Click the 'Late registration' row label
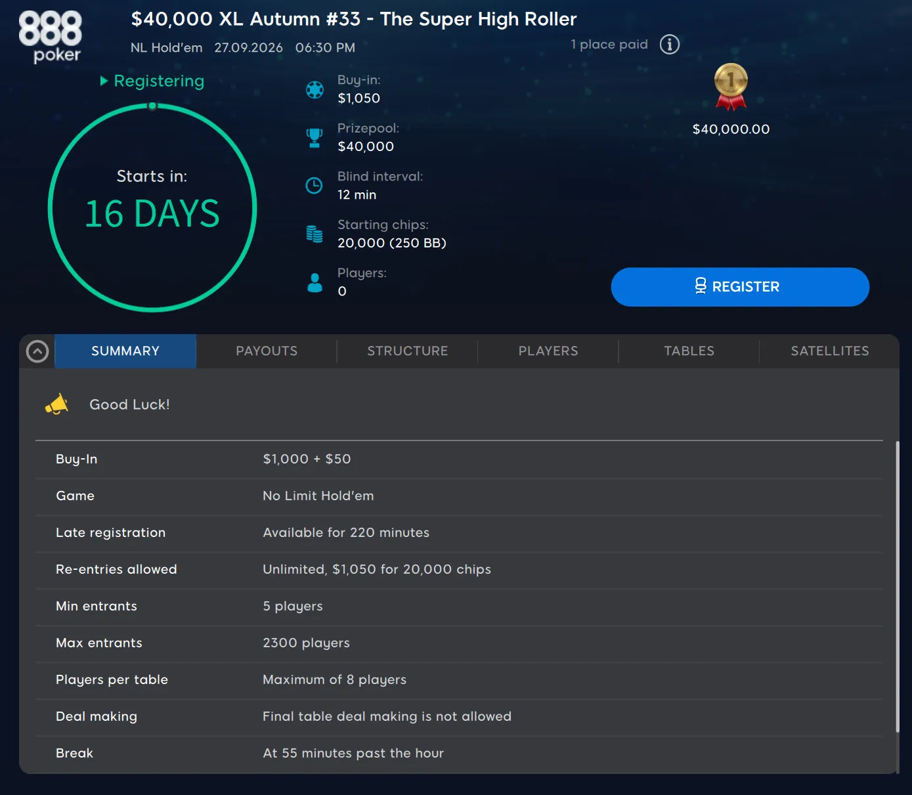Screen dimensions: 912x795 click(x=110, y=532)
